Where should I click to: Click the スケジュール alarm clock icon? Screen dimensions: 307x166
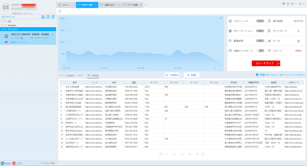click(x=230, y=21)
